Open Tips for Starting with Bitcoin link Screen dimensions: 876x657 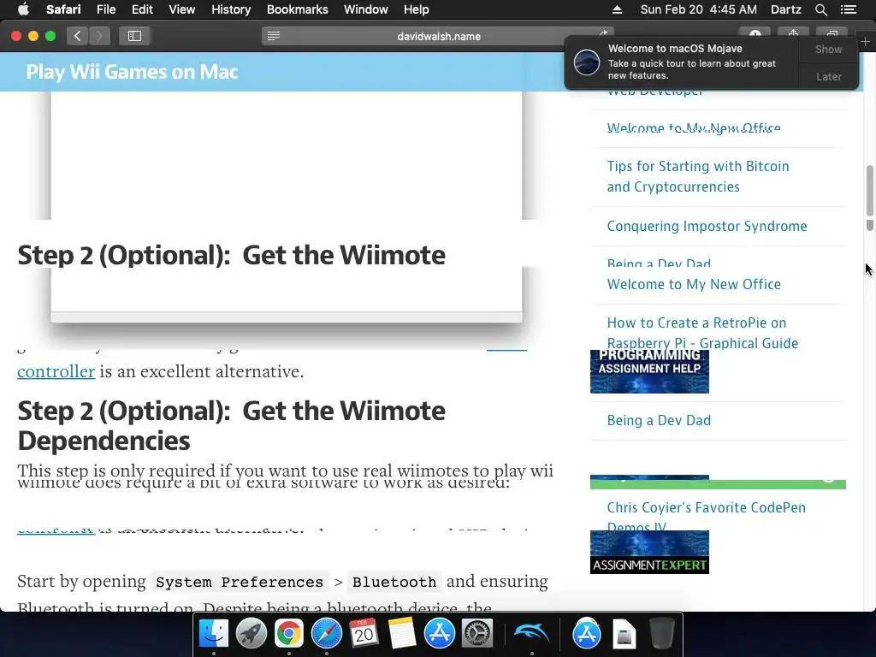click(698, 176)
